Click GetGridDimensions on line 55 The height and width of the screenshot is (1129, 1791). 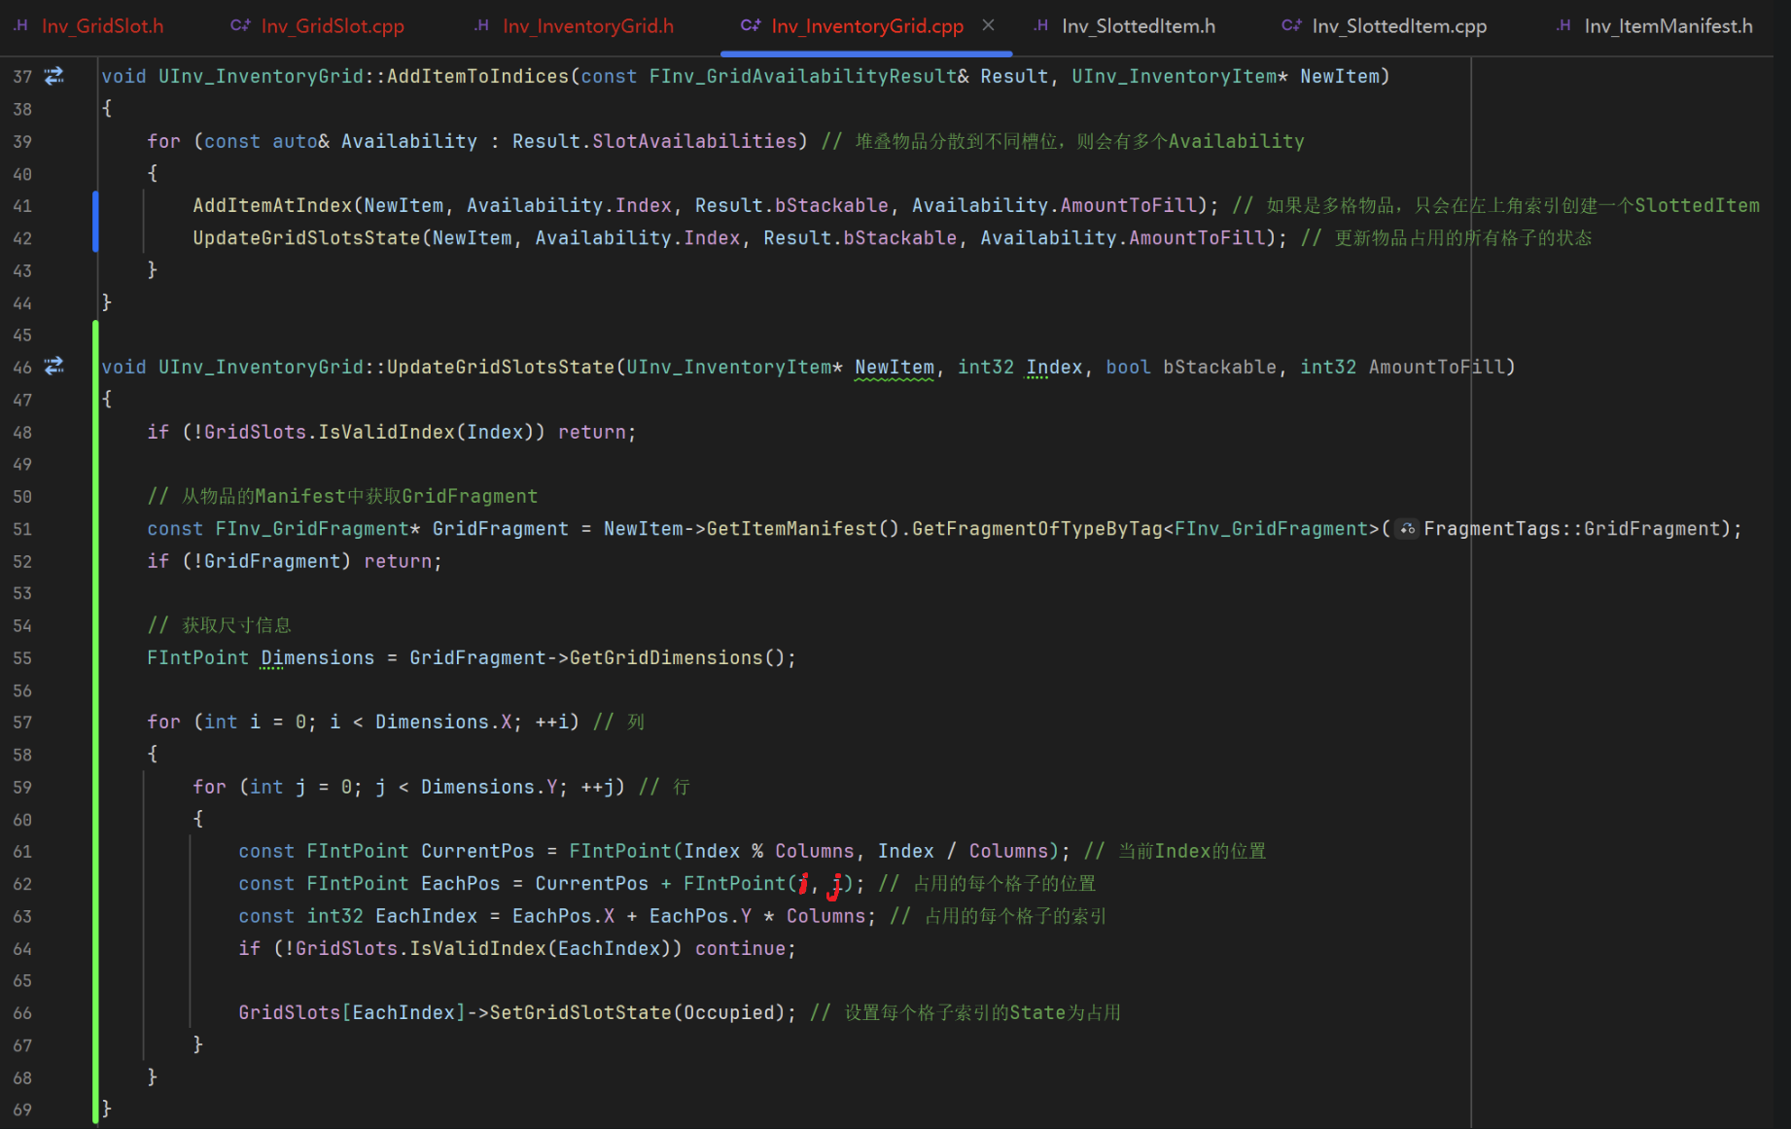[x=666, y=658]
